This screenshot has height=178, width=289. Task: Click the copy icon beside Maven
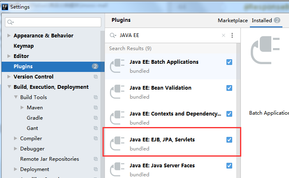(96, 108)
